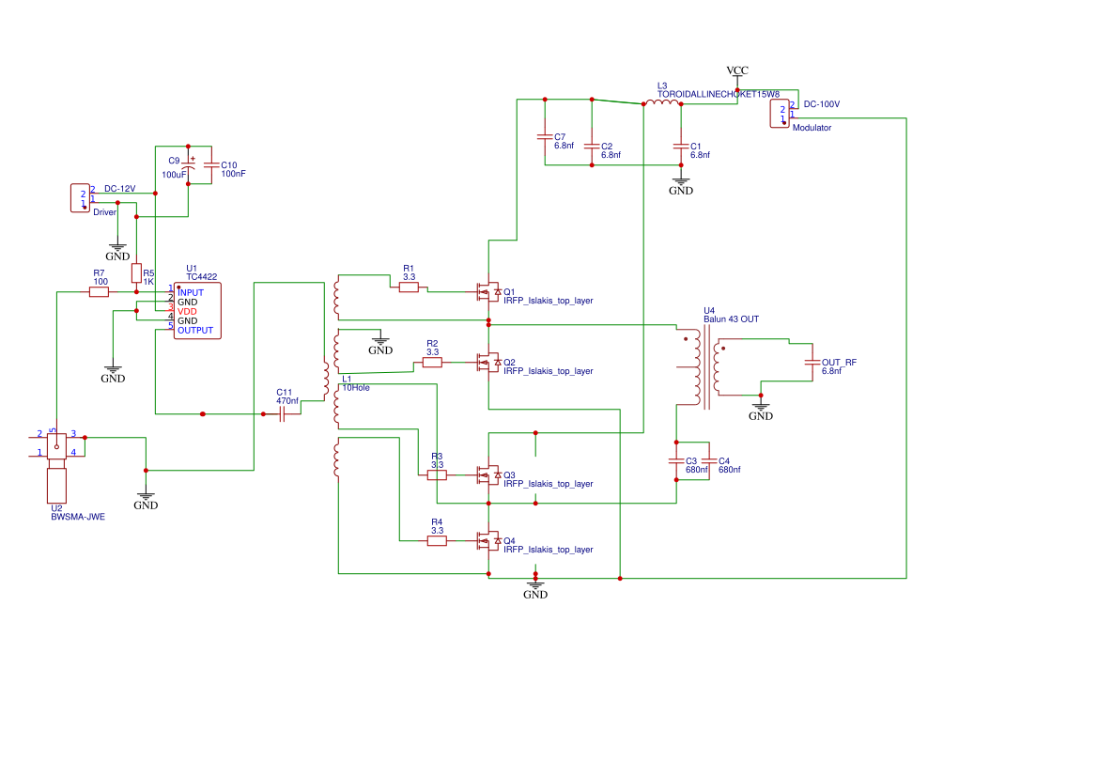Click the L1 10Hole transformer label

tap(356, 383)
